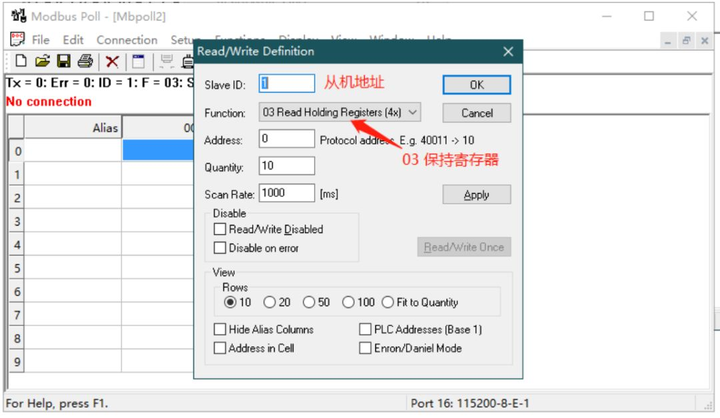Open the File menu

[x=41, y=40]
